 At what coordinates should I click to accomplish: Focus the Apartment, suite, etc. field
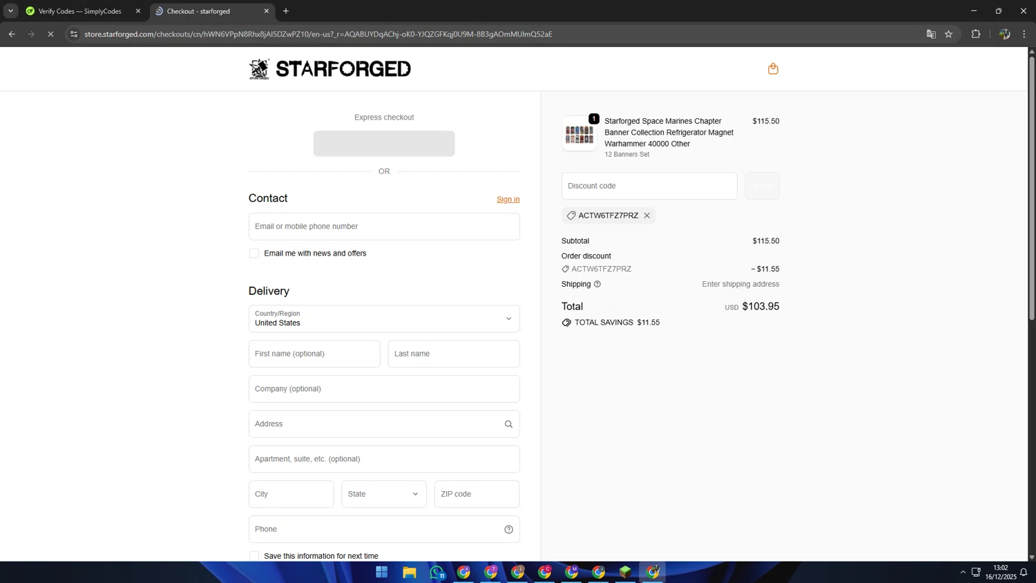click(384, 459)
